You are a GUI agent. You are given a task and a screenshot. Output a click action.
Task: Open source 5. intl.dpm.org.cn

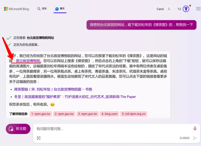[x=134, y=114]
